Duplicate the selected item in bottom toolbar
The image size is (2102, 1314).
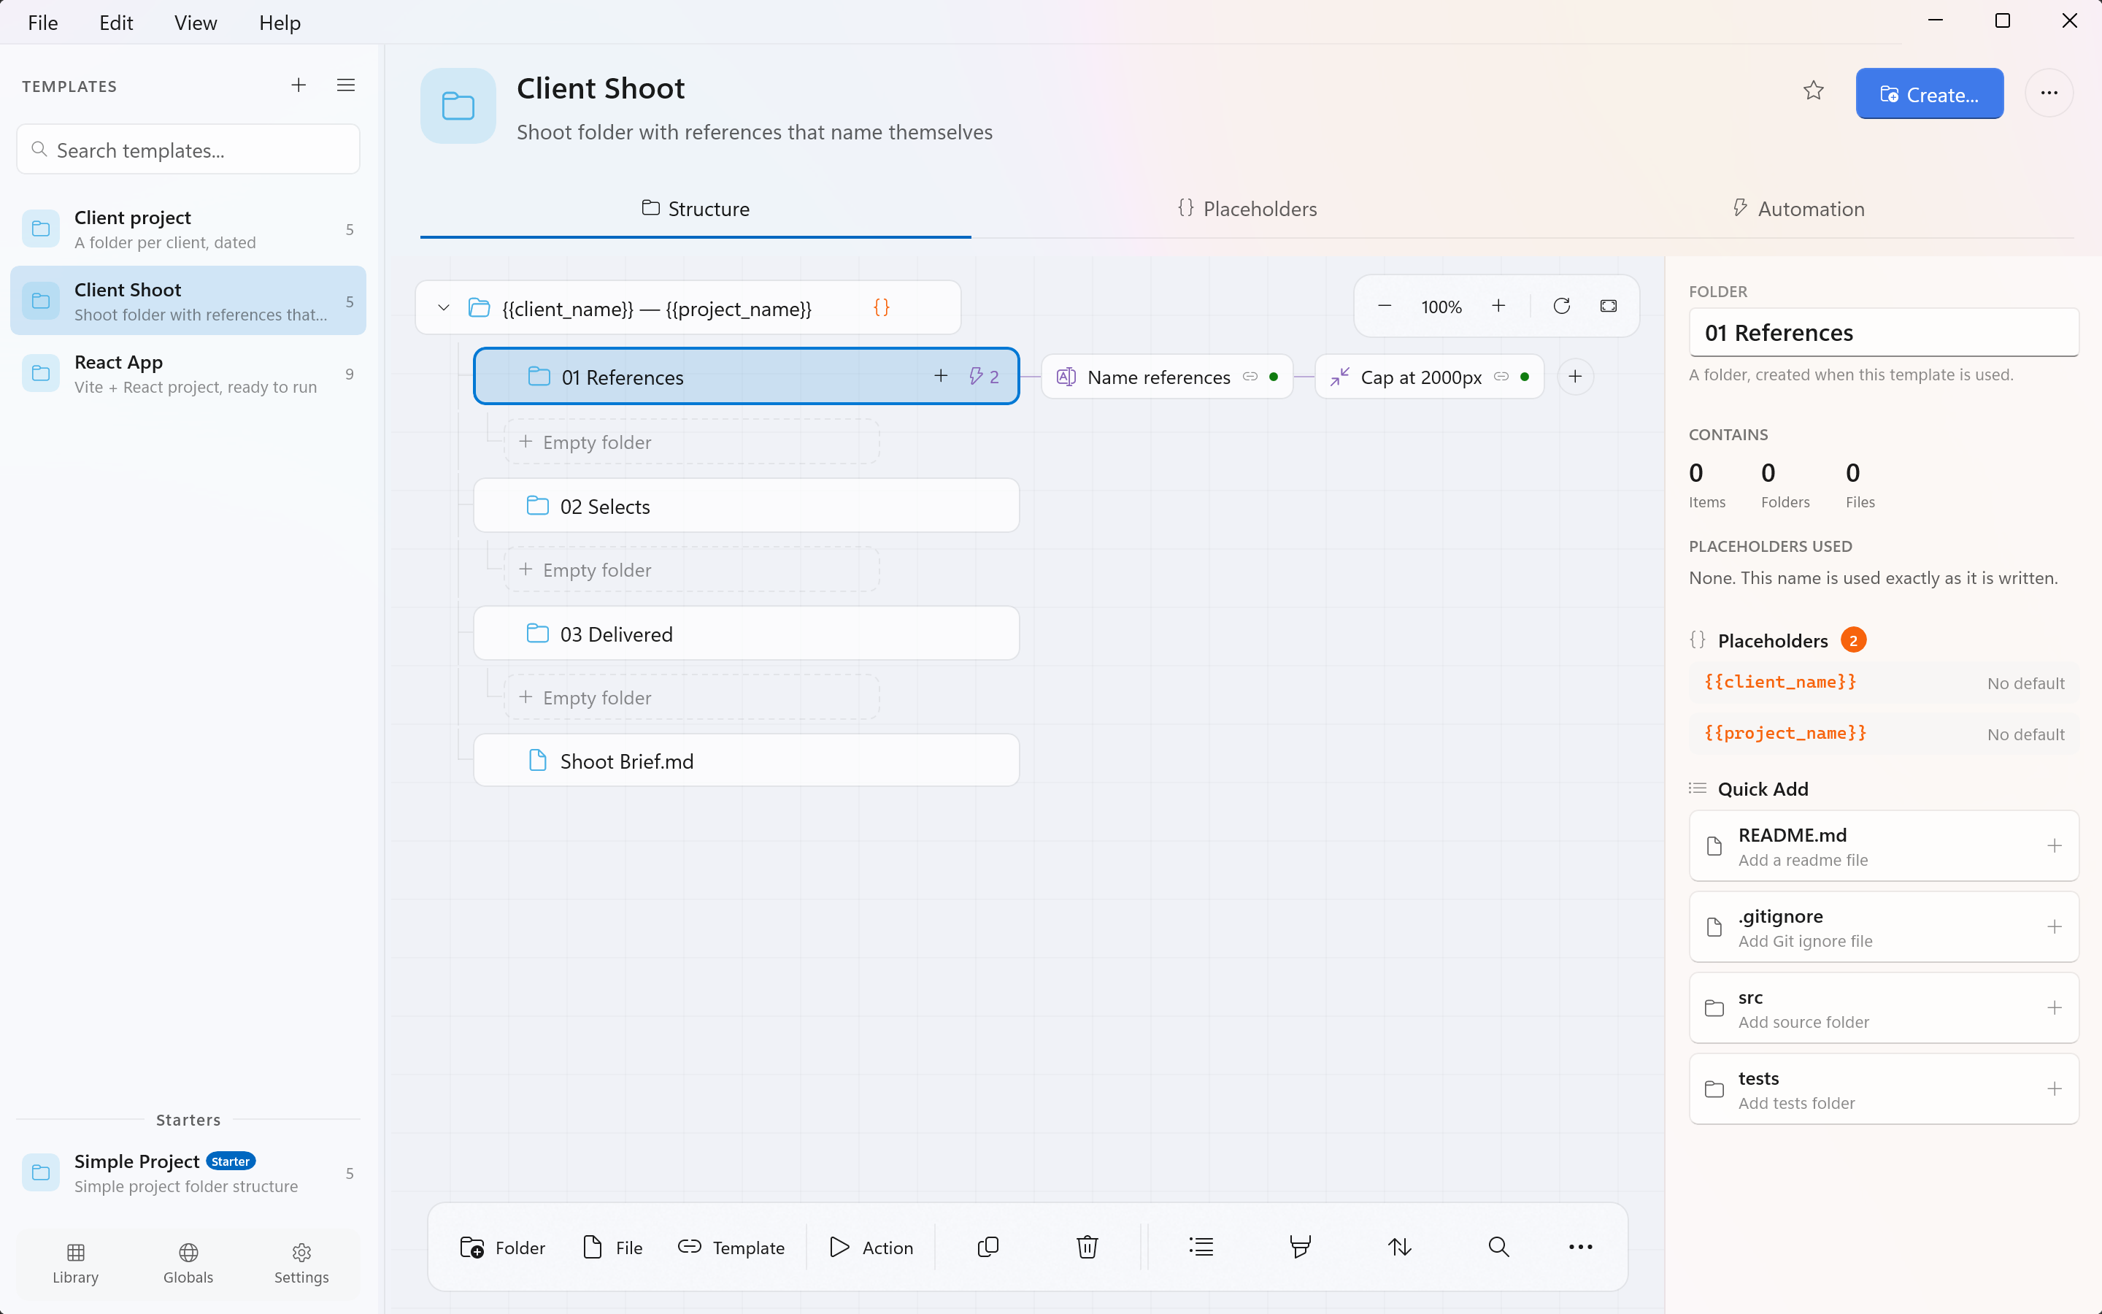[988, 1247]
